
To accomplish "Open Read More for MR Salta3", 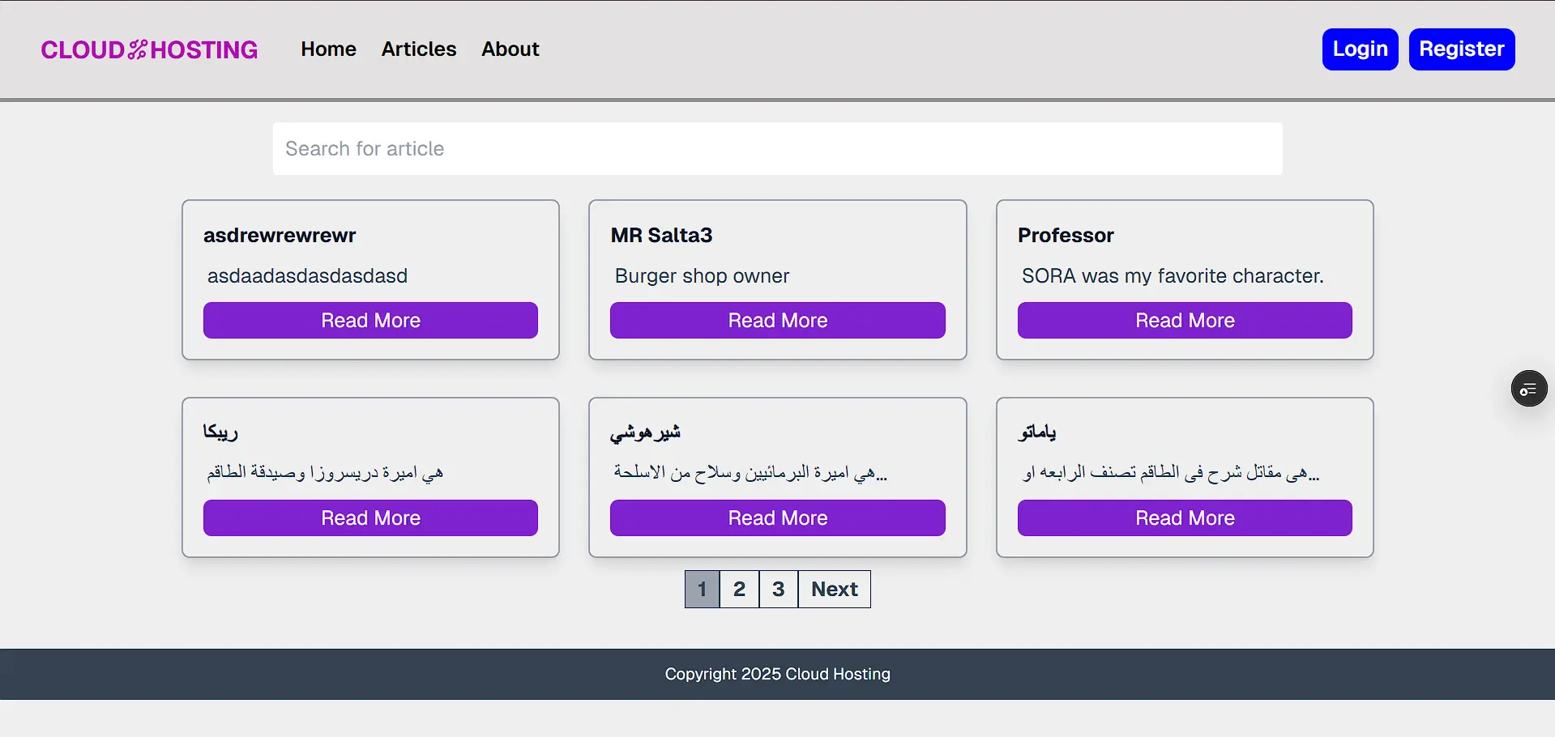I will [x=777, y=321].
